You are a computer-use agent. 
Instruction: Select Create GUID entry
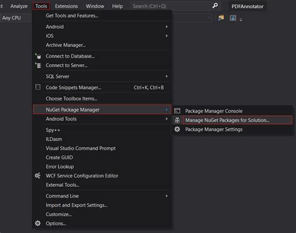[x=102, y=158]
